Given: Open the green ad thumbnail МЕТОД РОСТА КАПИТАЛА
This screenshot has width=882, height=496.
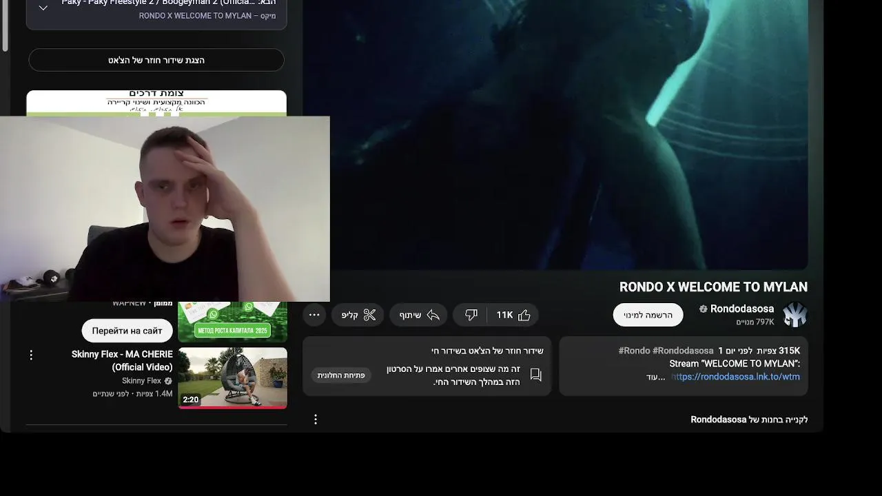Looking at the screenshot, I should coord(233,322).
